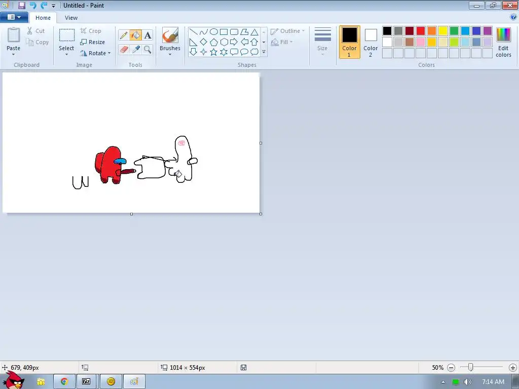Choose the Up arrow shape
This screenshot has width=519, height=389.
(x=254, y=42)
